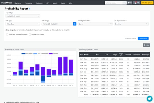
Task: Open the Sales menu
Action: tap(71, 3)
